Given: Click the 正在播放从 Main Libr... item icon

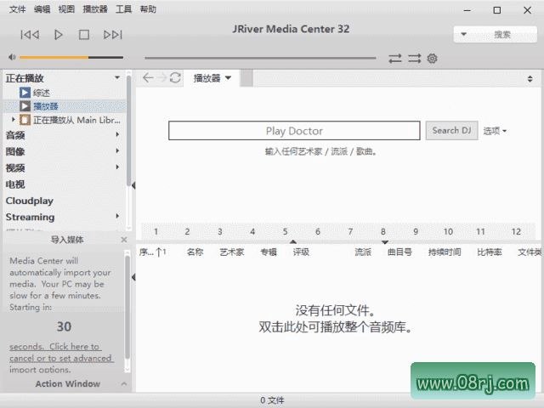Looking at the screenshot, I should [x=25, y=120].
